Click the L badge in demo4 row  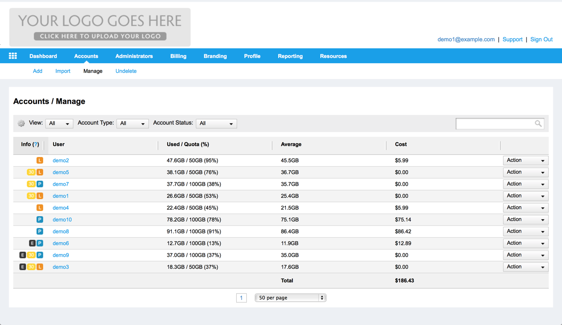coord(40,208)
